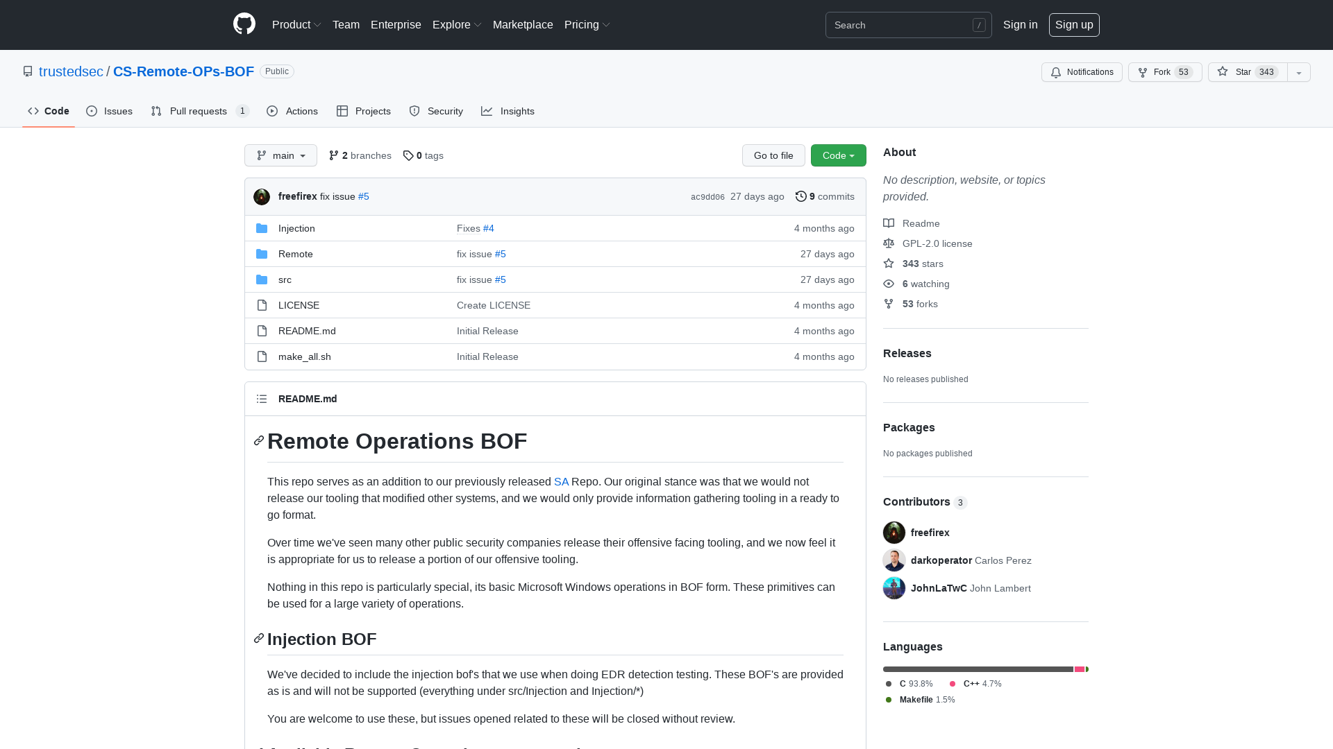Viewport: 1333px width, 749px height.
Task: Click anchor link icon beside Injection BOF heading
Action: (x=259, y=639)
